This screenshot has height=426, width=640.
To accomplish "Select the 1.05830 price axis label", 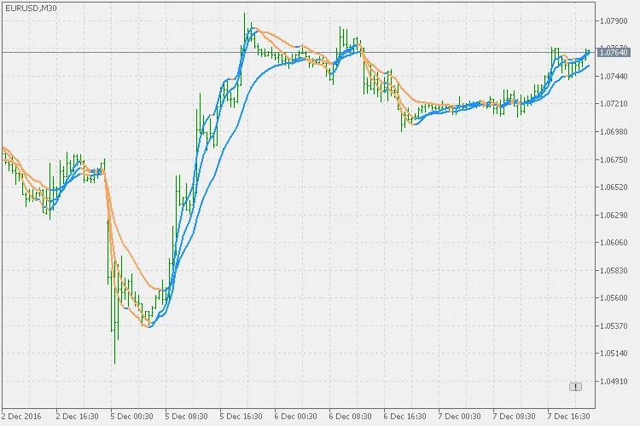I will pyautogui.click(x=614, y=270).
